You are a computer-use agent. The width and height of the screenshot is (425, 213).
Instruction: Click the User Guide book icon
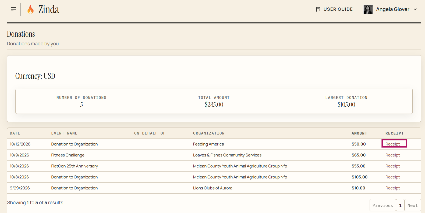pyautogui.click(x=318, y=9)
